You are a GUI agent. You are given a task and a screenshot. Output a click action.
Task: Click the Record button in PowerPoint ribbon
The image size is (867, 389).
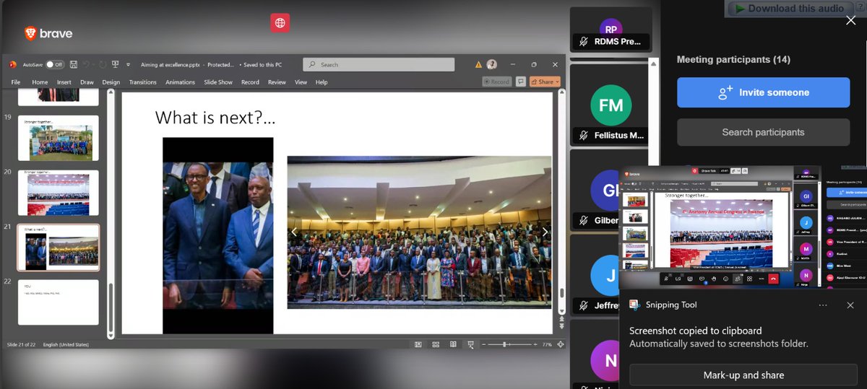[497, 82]
